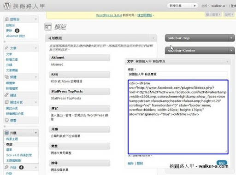Screen dimensions: 236x175
Task: Click the house icon beside 控制台
Action: point(7,19)
